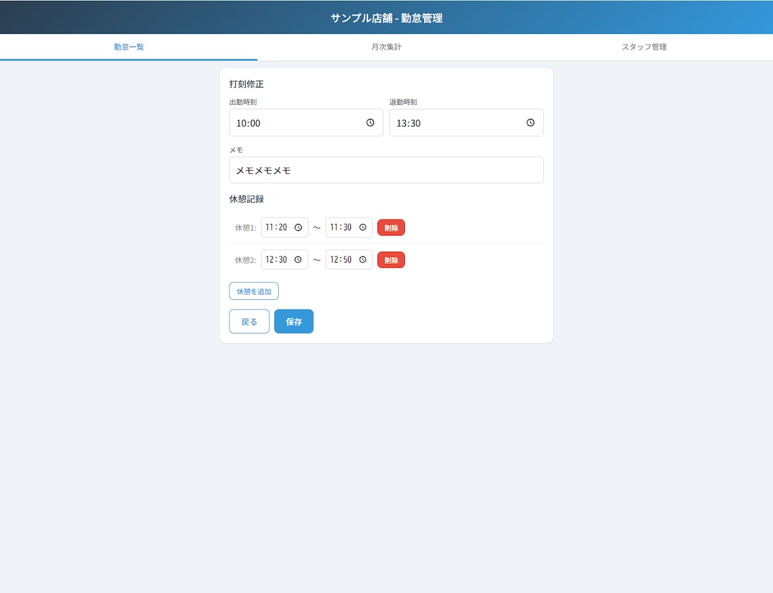Click the 出勤時刻 field label
This screenshot has width=773, height=593.
[243, 102]
